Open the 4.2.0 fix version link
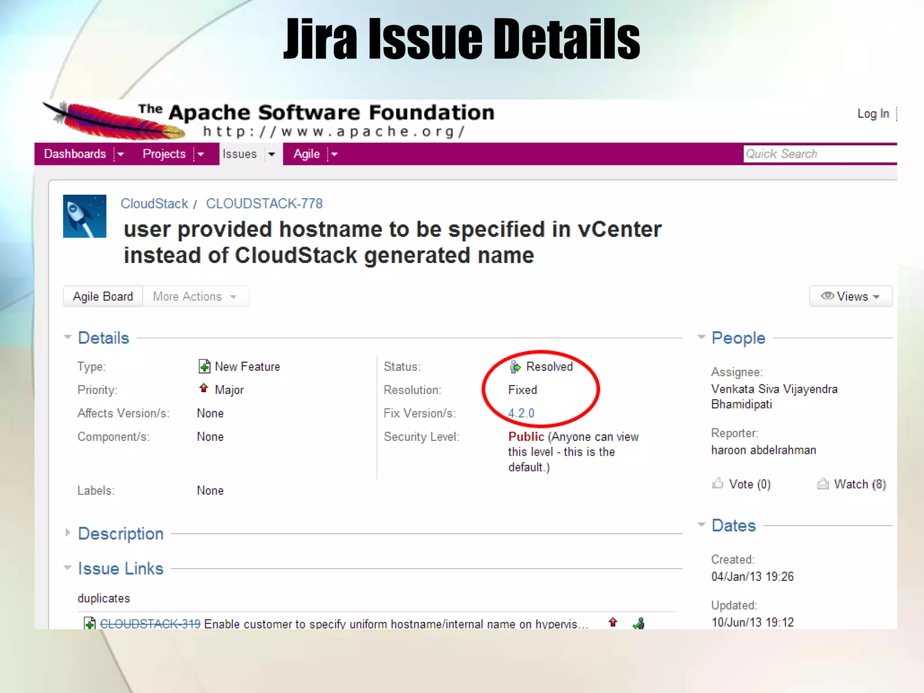Image resolution: width=924 pixels, height=693 pixels. click(x=521, y=413)
